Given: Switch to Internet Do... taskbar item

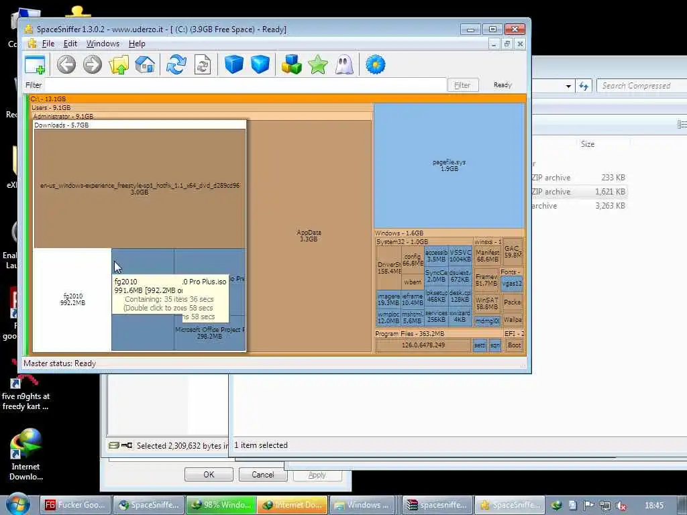Looking at the screenshot, I should point(293,505).
